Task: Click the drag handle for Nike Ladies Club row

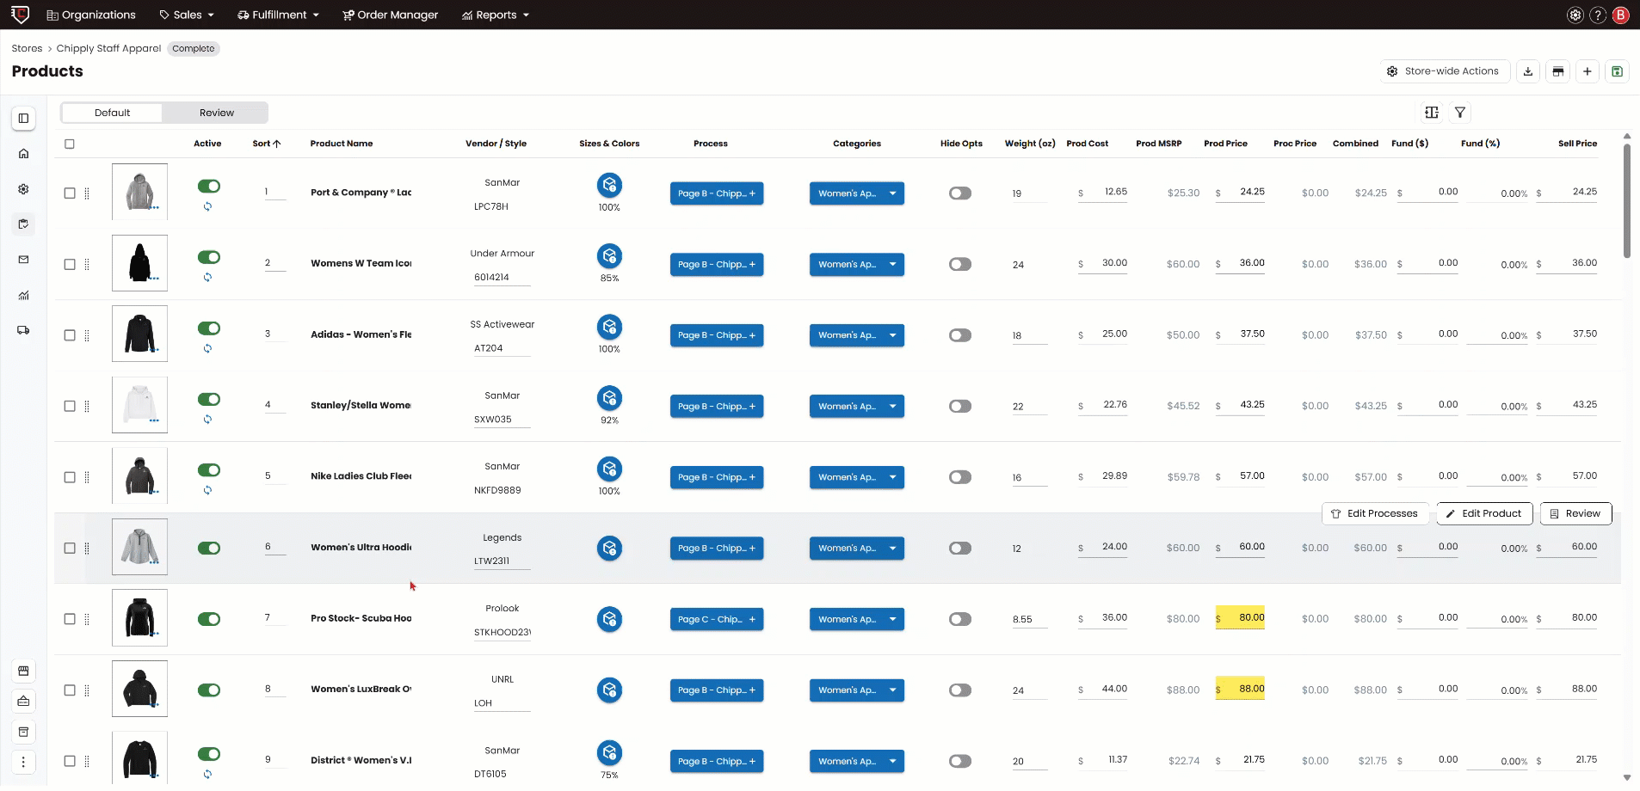Action: point(87,477)
